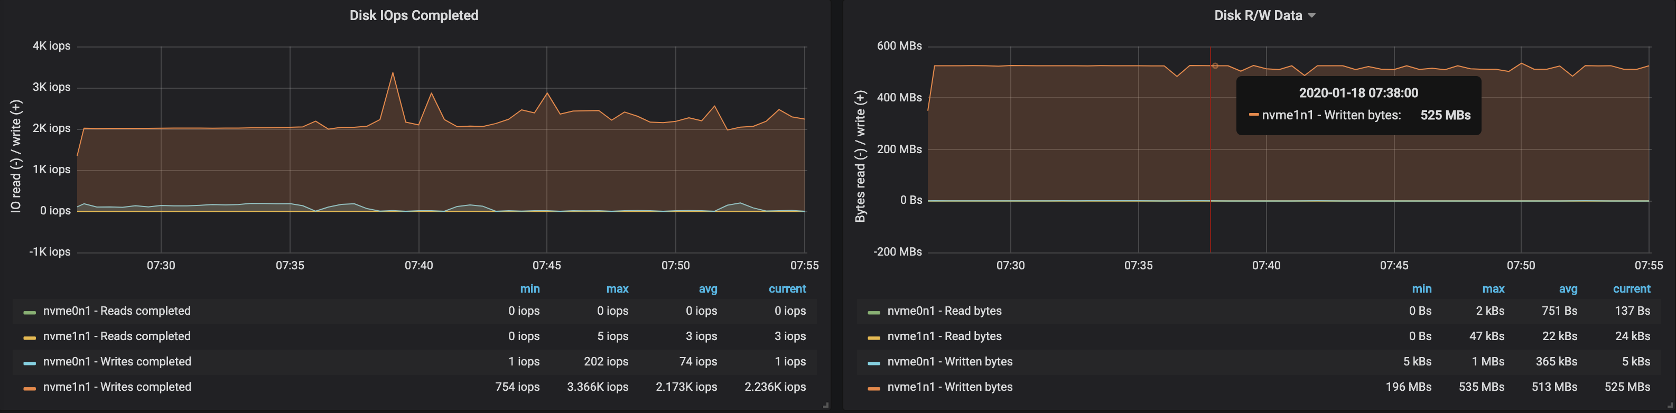Click the 365 kBs avg value

pos(1556,362)
